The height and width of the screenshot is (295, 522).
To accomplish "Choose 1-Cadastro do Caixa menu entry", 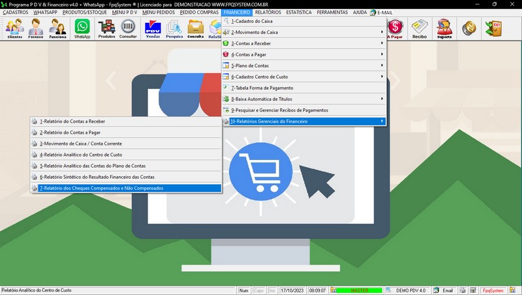I will pyautogui.click(x=303, y=21).
